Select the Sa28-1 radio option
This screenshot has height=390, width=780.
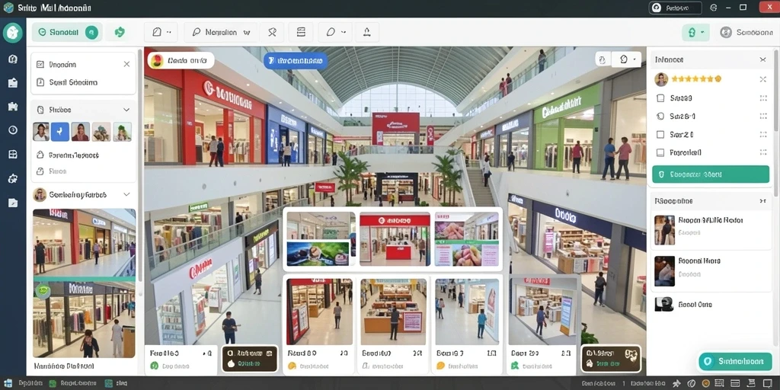tap(660, 117)
